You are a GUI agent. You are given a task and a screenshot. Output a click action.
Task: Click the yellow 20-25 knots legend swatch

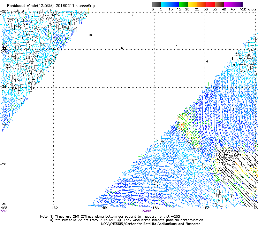point(192,4)
